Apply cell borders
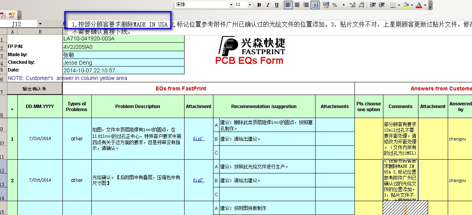Viewport: 472px width, 215px height. (393, 5)
